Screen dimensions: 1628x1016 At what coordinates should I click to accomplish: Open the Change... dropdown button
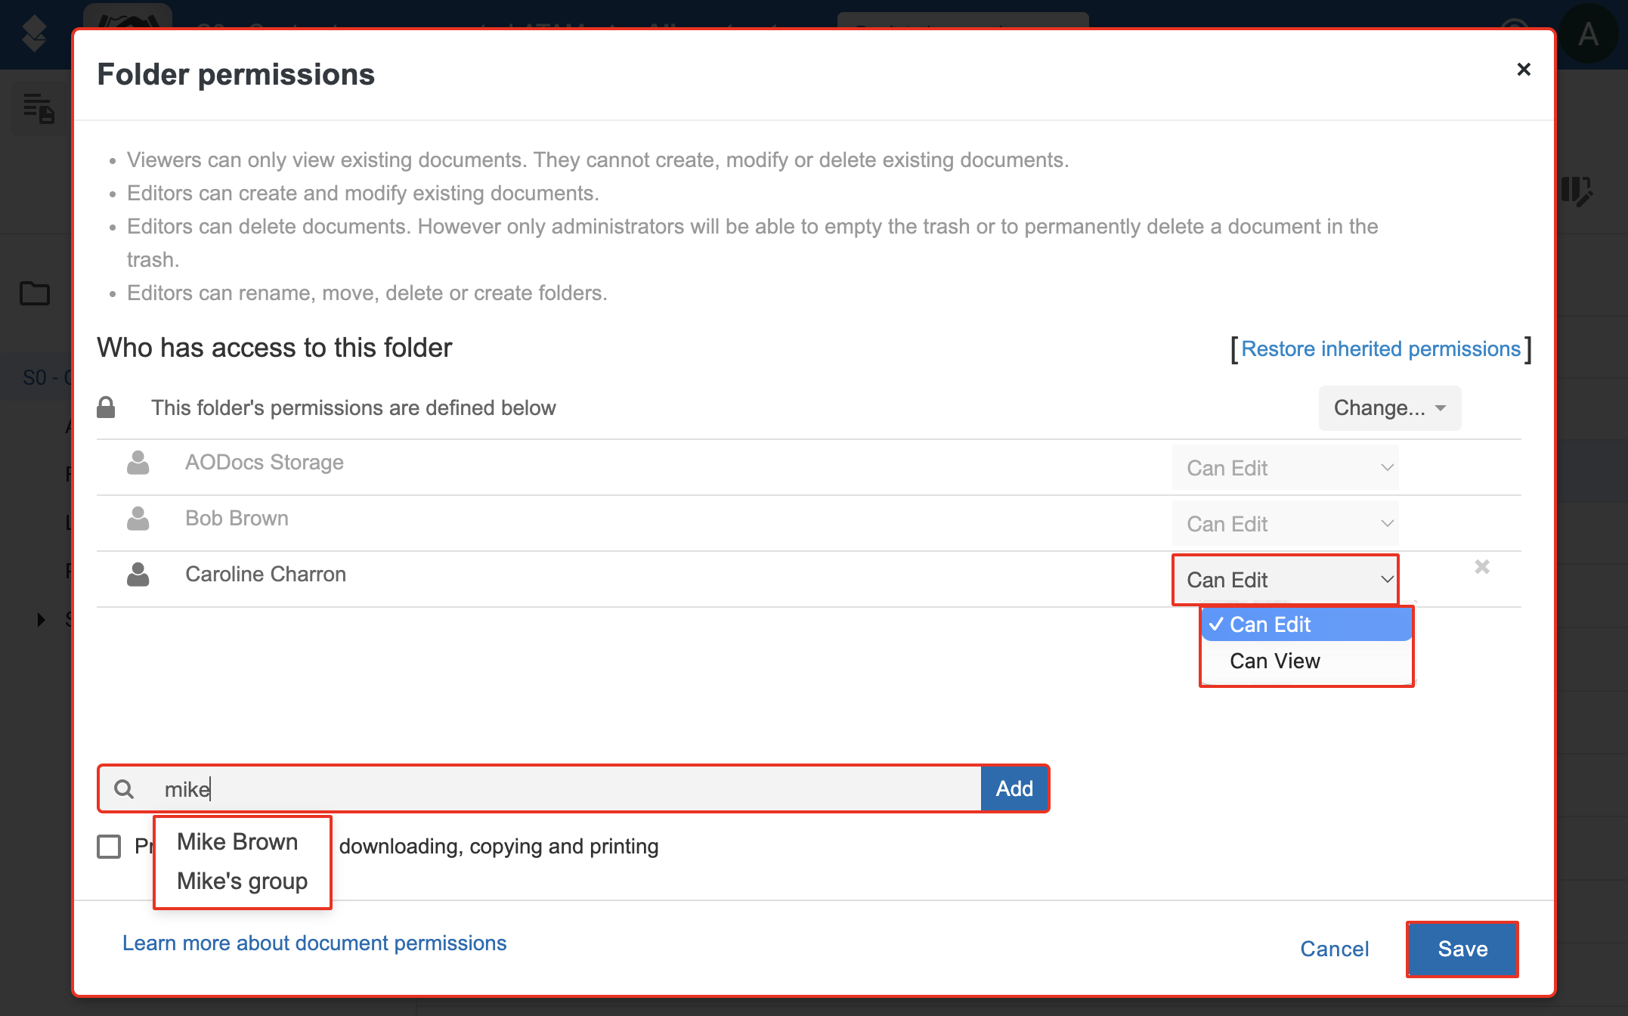[1389, 408]
